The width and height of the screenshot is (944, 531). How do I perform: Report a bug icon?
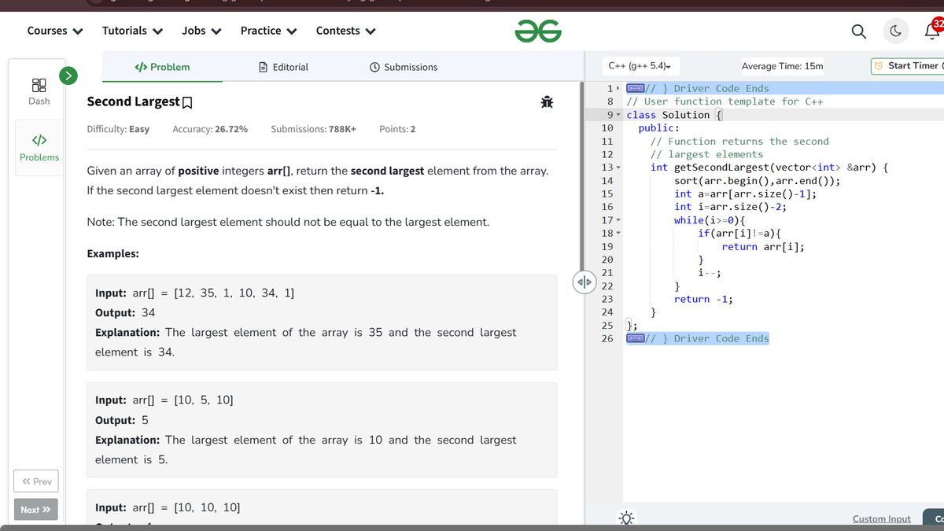pos(548,101)
